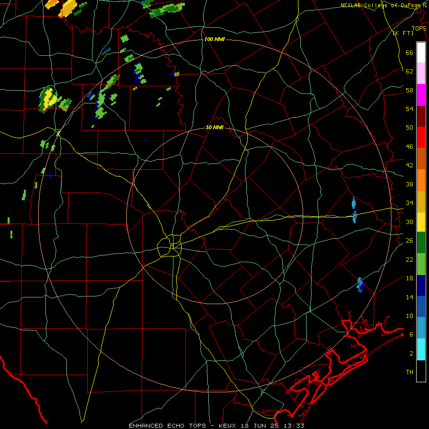This screenshot has width=429, height=429.
Task: Click the navy legend band near 18
Action: click(421, 286)
